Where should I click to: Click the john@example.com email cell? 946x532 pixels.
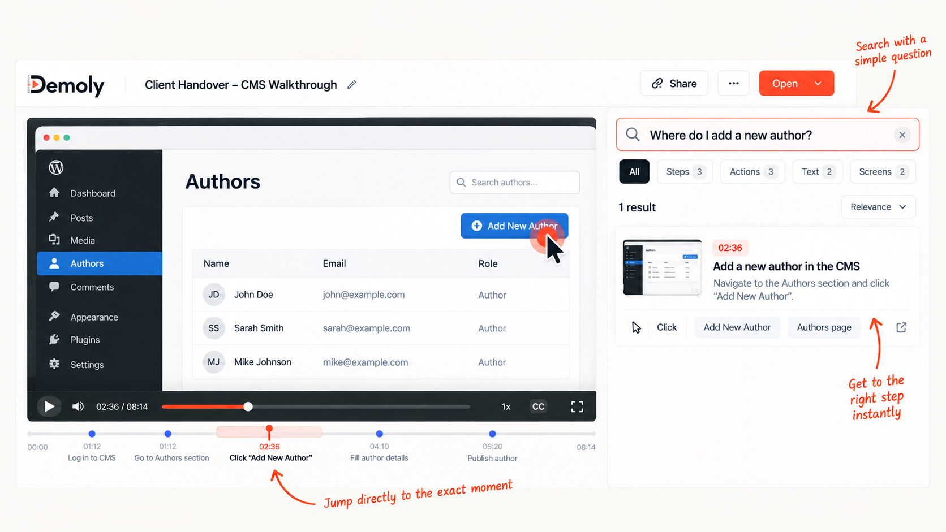tap(363, 295)
